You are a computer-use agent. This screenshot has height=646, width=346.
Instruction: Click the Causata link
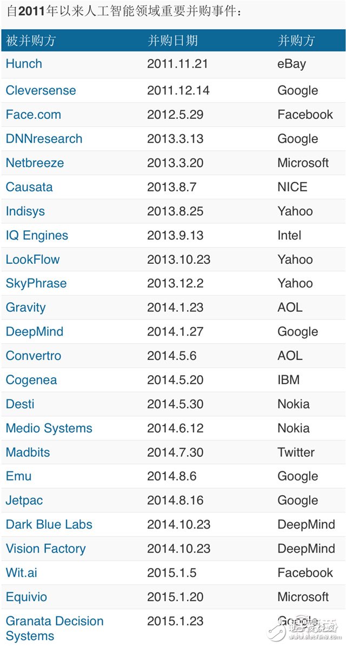tap(29, 187)
